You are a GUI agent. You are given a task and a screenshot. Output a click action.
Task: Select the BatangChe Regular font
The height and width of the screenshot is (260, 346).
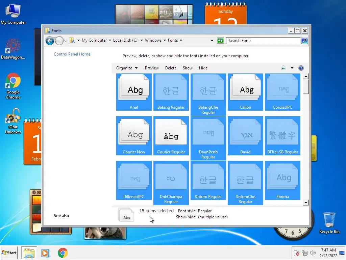[x=208, y=94]
